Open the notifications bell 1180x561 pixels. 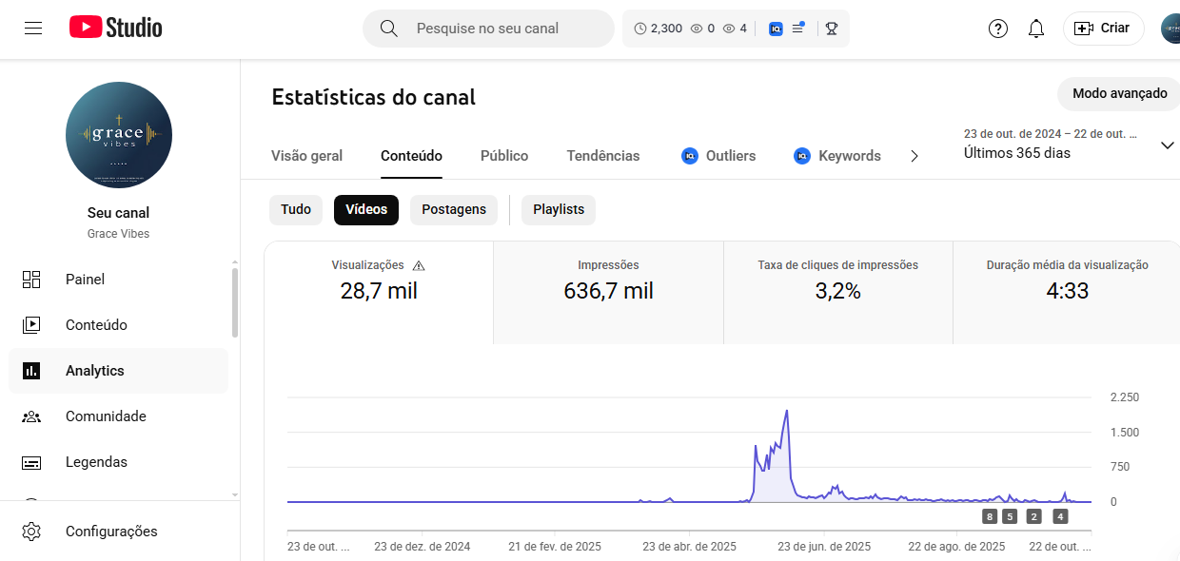pyautogui.click(x=1036, y=29)
